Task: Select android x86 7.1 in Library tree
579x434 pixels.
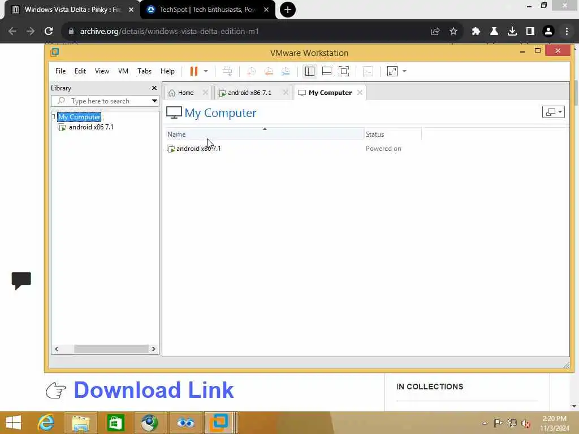Action: click(x=91, y=127)
